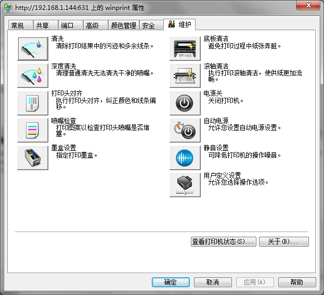Open 墨盒设置 ink cartridge settings icon
The height and width of the screenshot is (295, 324).
[x=33, y=158]
